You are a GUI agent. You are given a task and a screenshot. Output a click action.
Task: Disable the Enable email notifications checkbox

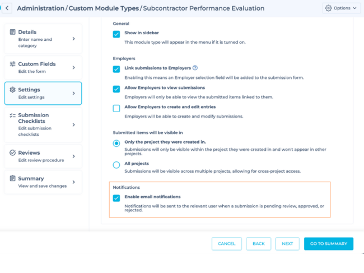[116, 198]
